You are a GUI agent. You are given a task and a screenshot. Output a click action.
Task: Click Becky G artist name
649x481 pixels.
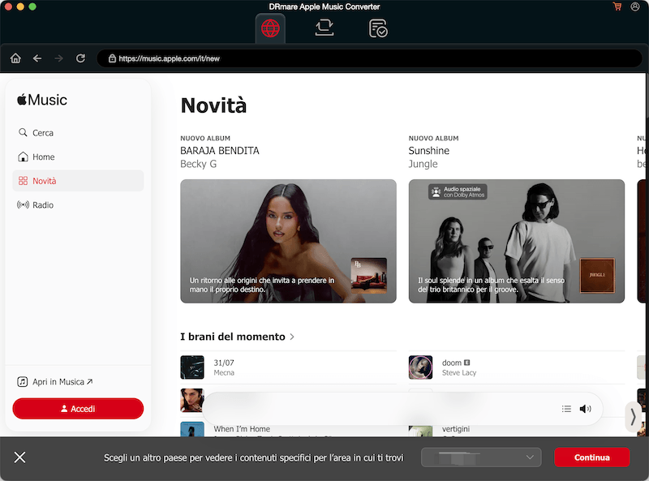[x=198, y=164]
